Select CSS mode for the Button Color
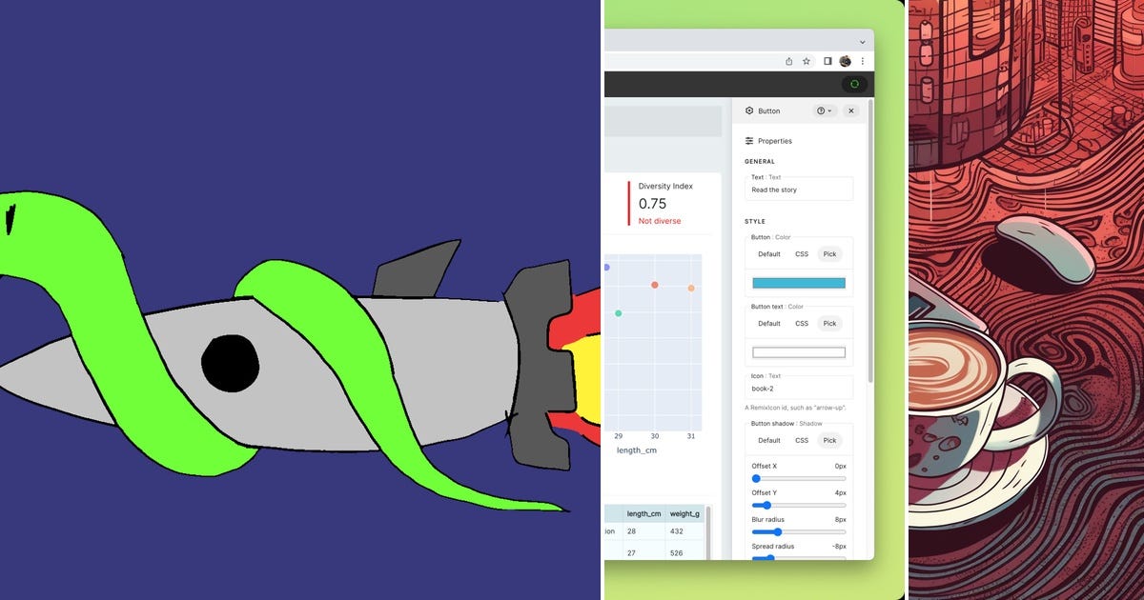The image size is (1144, 600). coord(802,254)
